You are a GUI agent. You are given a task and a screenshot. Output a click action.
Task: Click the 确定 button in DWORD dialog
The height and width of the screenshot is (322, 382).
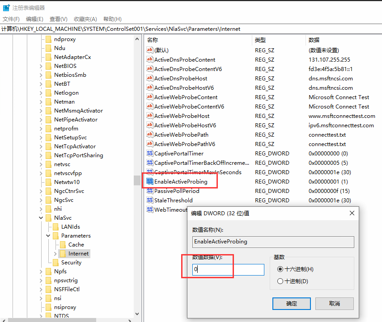tap(291, 304)
